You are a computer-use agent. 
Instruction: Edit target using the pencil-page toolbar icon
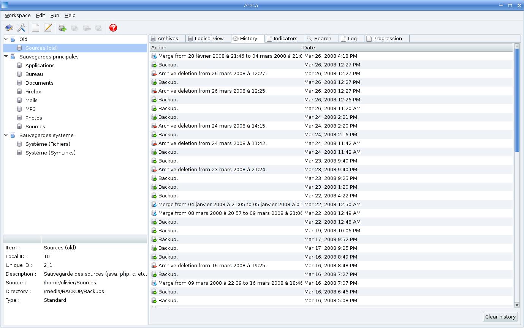pyautogui.click(x=48, y=28)
